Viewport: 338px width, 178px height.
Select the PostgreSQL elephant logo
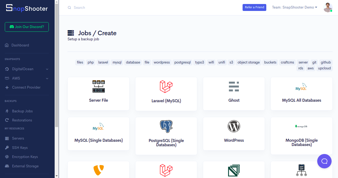166,126
